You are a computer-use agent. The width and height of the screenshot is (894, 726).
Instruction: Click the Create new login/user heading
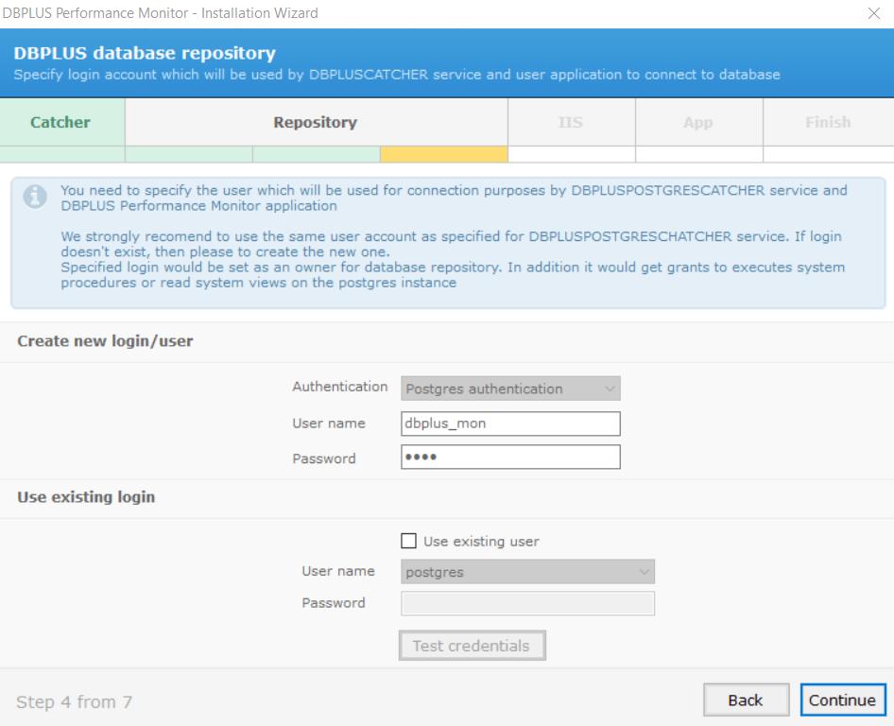(x=105, y=341)
